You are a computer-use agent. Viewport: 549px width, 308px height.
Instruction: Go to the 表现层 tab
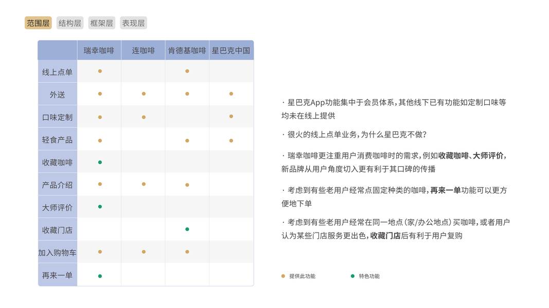(x=133, y=23)
